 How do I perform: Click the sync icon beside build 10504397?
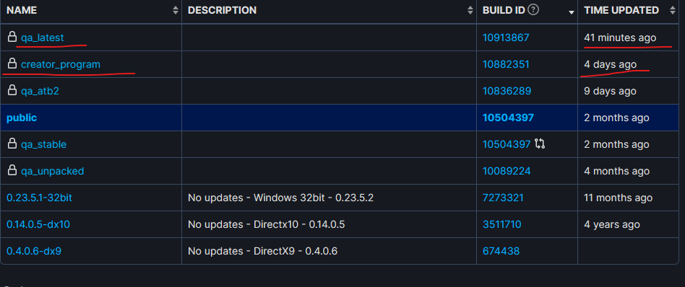coord(540,144)
